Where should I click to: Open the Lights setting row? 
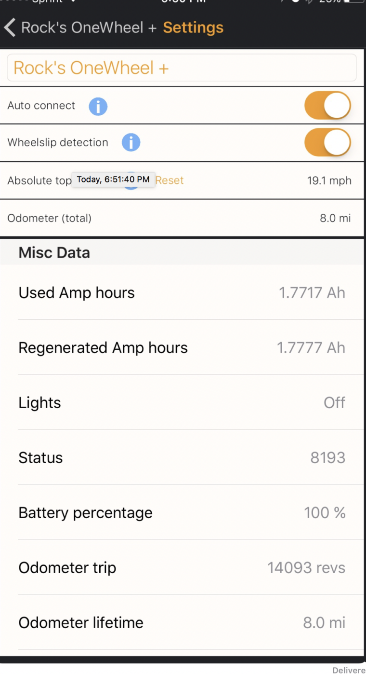tap(182, 403)
